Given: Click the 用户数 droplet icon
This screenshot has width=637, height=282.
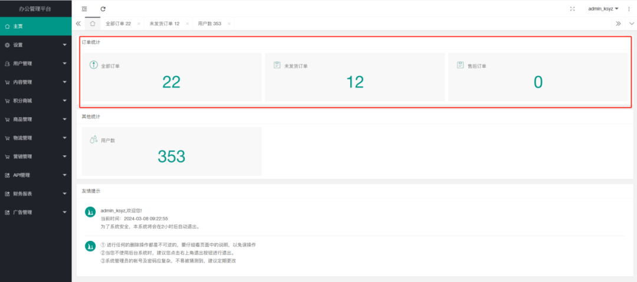Looking at the screenshot, I should [x=93, y=139].
